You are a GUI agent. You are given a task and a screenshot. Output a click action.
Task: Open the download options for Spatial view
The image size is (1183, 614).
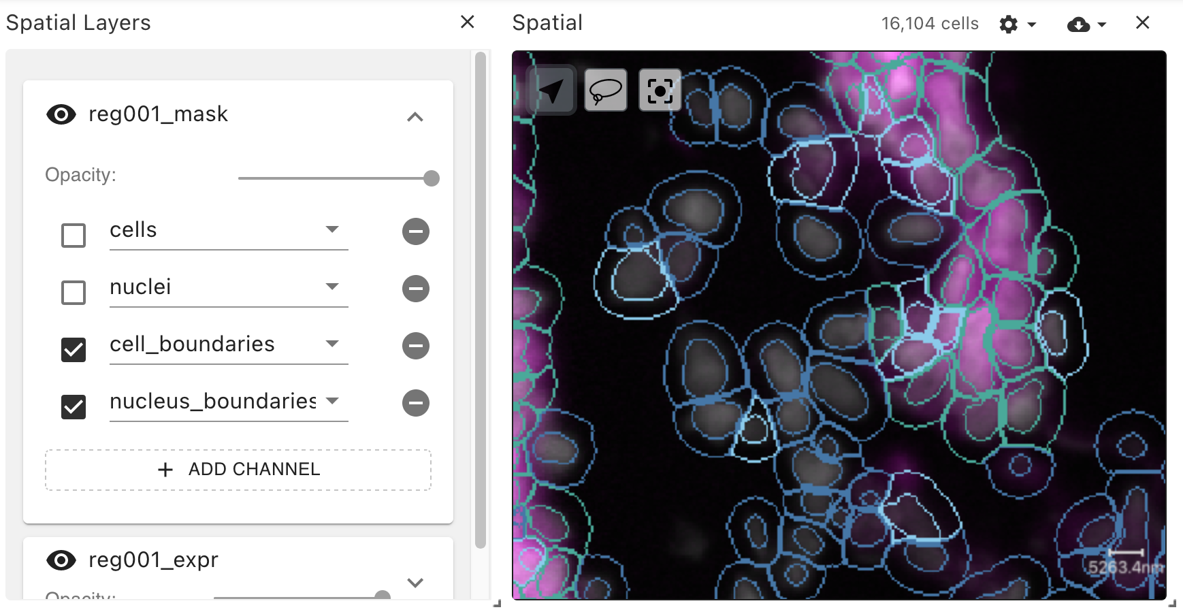pos(1079,24)
